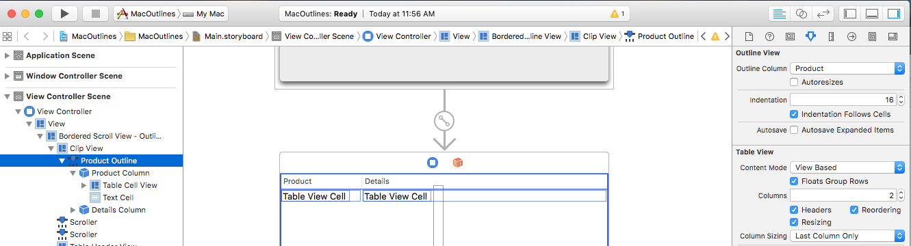Switch to the Assistant editor
The image size is (911, 246).
point(800,14)
